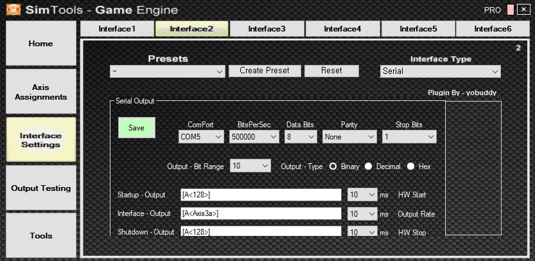Viewport: 535px width, 261px height.
Task: Open the ComPort dropdown showing COM5
Action: tap(201, 137)
